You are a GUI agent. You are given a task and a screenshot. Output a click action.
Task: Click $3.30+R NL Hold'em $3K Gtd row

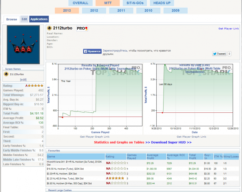tap(62, 174)
